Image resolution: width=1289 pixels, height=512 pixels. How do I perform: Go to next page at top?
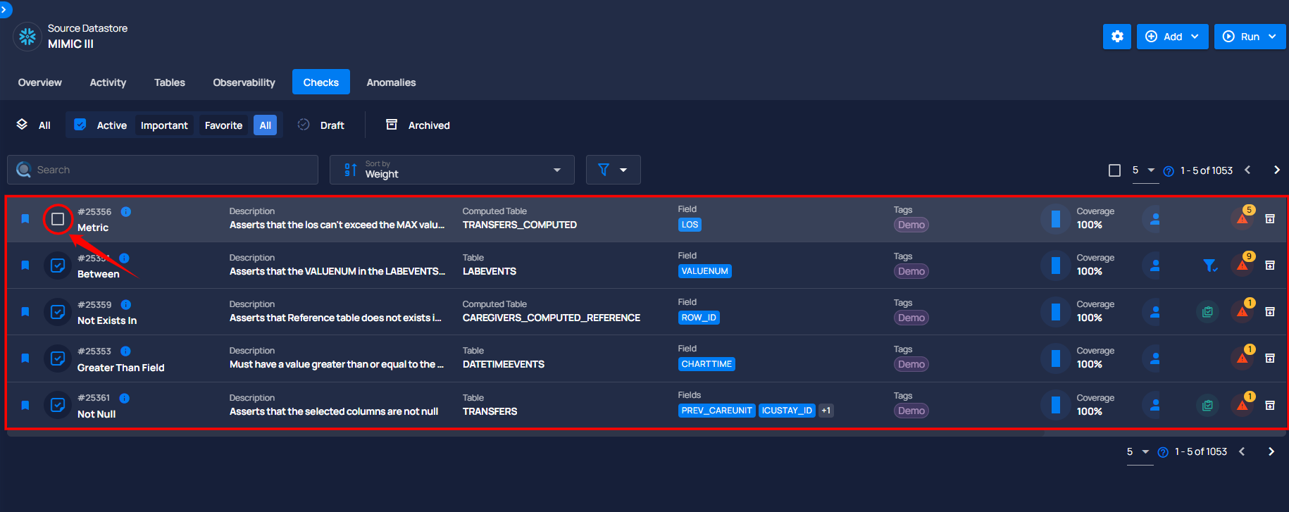(1277, 170)
